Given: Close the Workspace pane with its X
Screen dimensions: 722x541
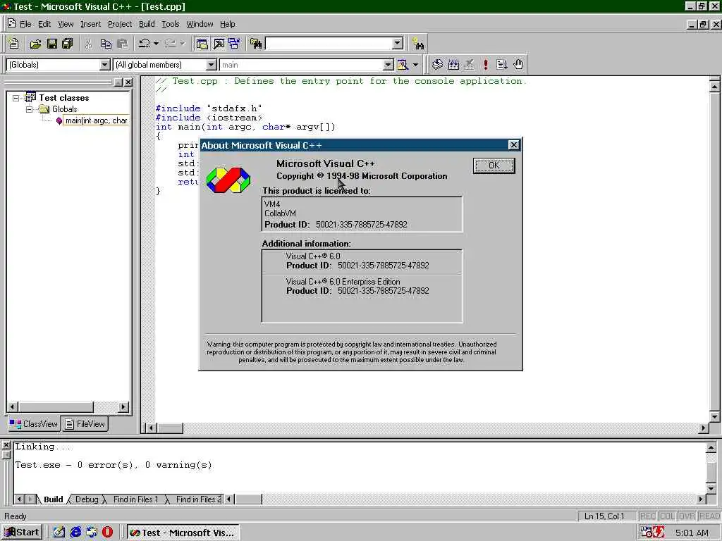Looking at the screenshot, I should (x=128, y=82).
